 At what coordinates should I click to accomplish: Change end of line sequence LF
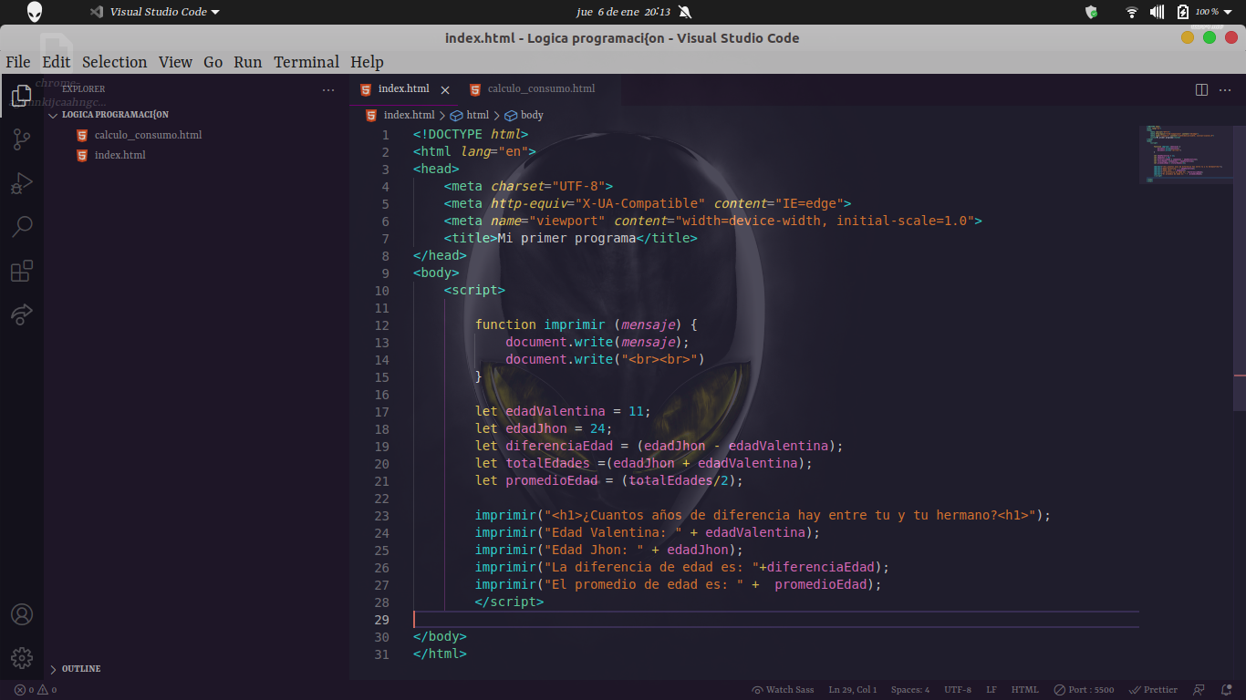[x=992, y=690]
